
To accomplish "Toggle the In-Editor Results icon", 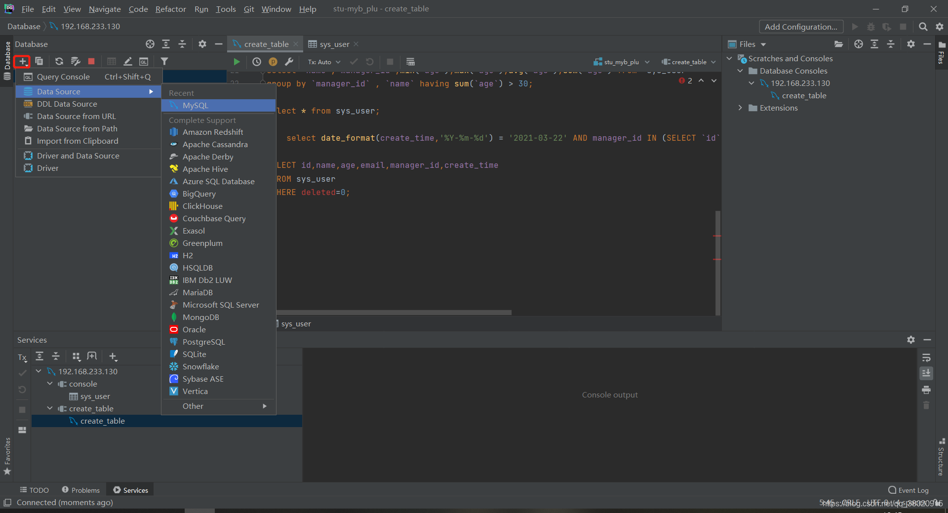I will click(410, 62).
